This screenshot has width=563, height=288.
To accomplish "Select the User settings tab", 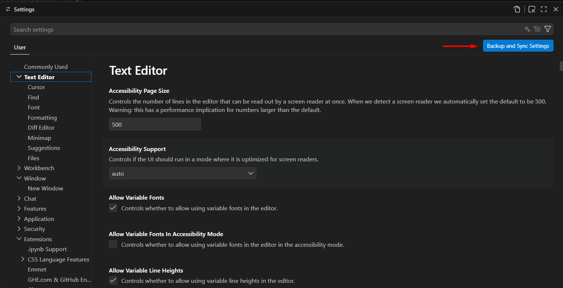I will coord(20,47).
